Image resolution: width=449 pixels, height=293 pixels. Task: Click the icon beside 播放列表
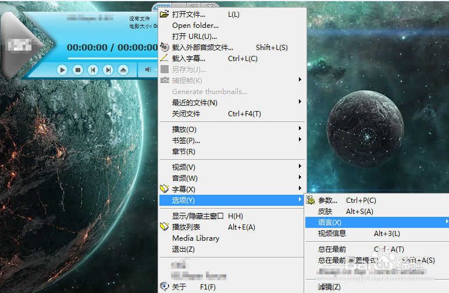tap(165, 227)
